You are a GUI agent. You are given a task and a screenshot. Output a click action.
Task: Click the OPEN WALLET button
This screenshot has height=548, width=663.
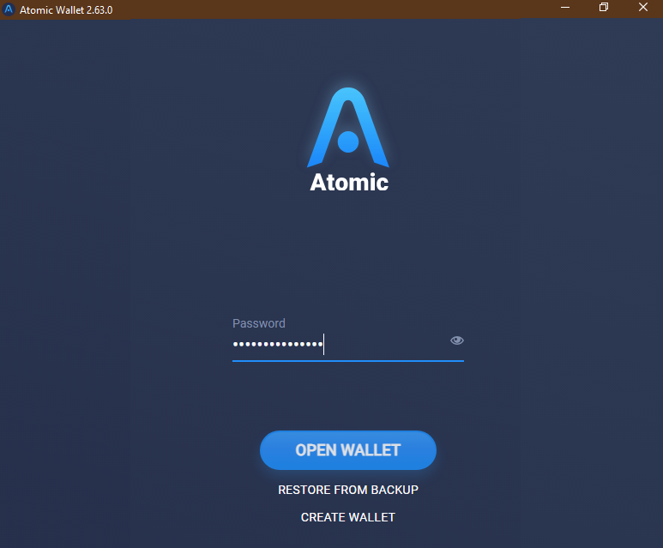(x=348, y=450)
